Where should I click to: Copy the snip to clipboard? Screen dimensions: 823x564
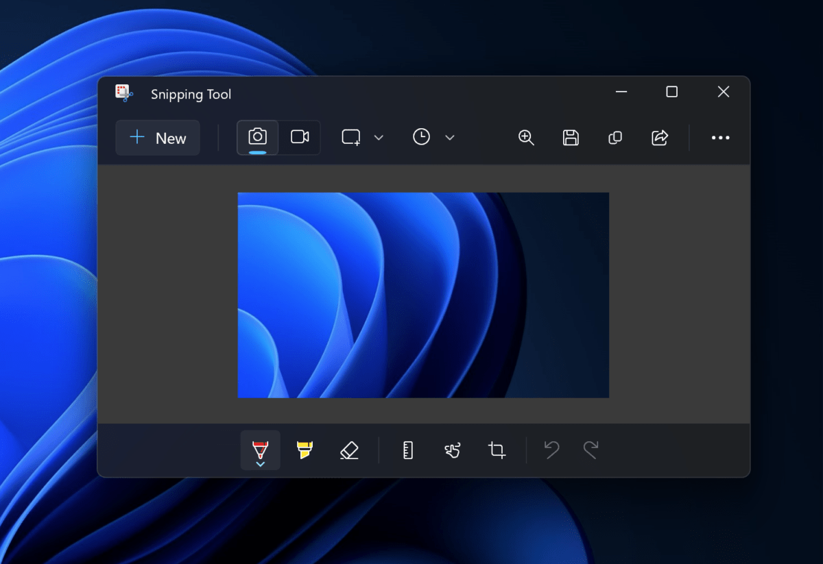pos(615,138)
